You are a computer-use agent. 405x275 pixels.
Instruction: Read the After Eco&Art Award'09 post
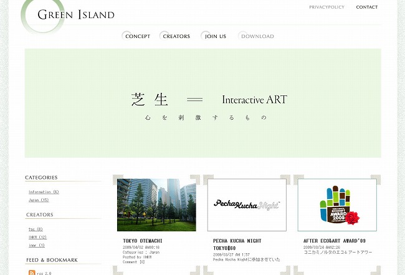click(x=334, y=241)
